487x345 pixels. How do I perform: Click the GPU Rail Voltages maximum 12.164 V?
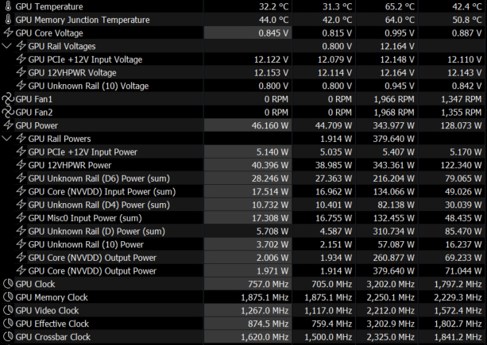[x=397, y=47]
